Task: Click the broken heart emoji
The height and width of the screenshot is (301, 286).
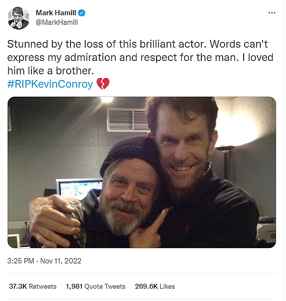Action: pyautogui.click(x=103, y=84)
